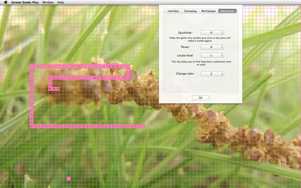Switch to the Gameplay tab
The height and width of the screenshot is (188, 301).
[190, 11]
